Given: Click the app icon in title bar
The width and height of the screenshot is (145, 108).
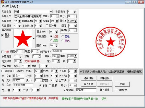Looking at the screenshot, I should pyautogui.click(x=2, y=2).
